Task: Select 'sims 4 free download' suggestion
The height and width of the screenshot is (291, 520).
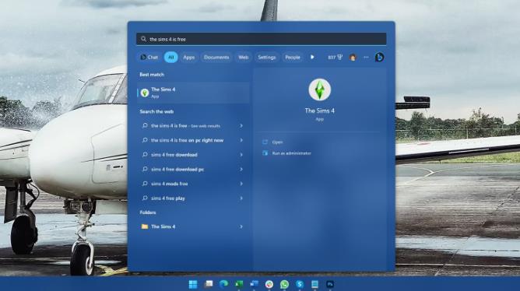Action: point(193,155)
